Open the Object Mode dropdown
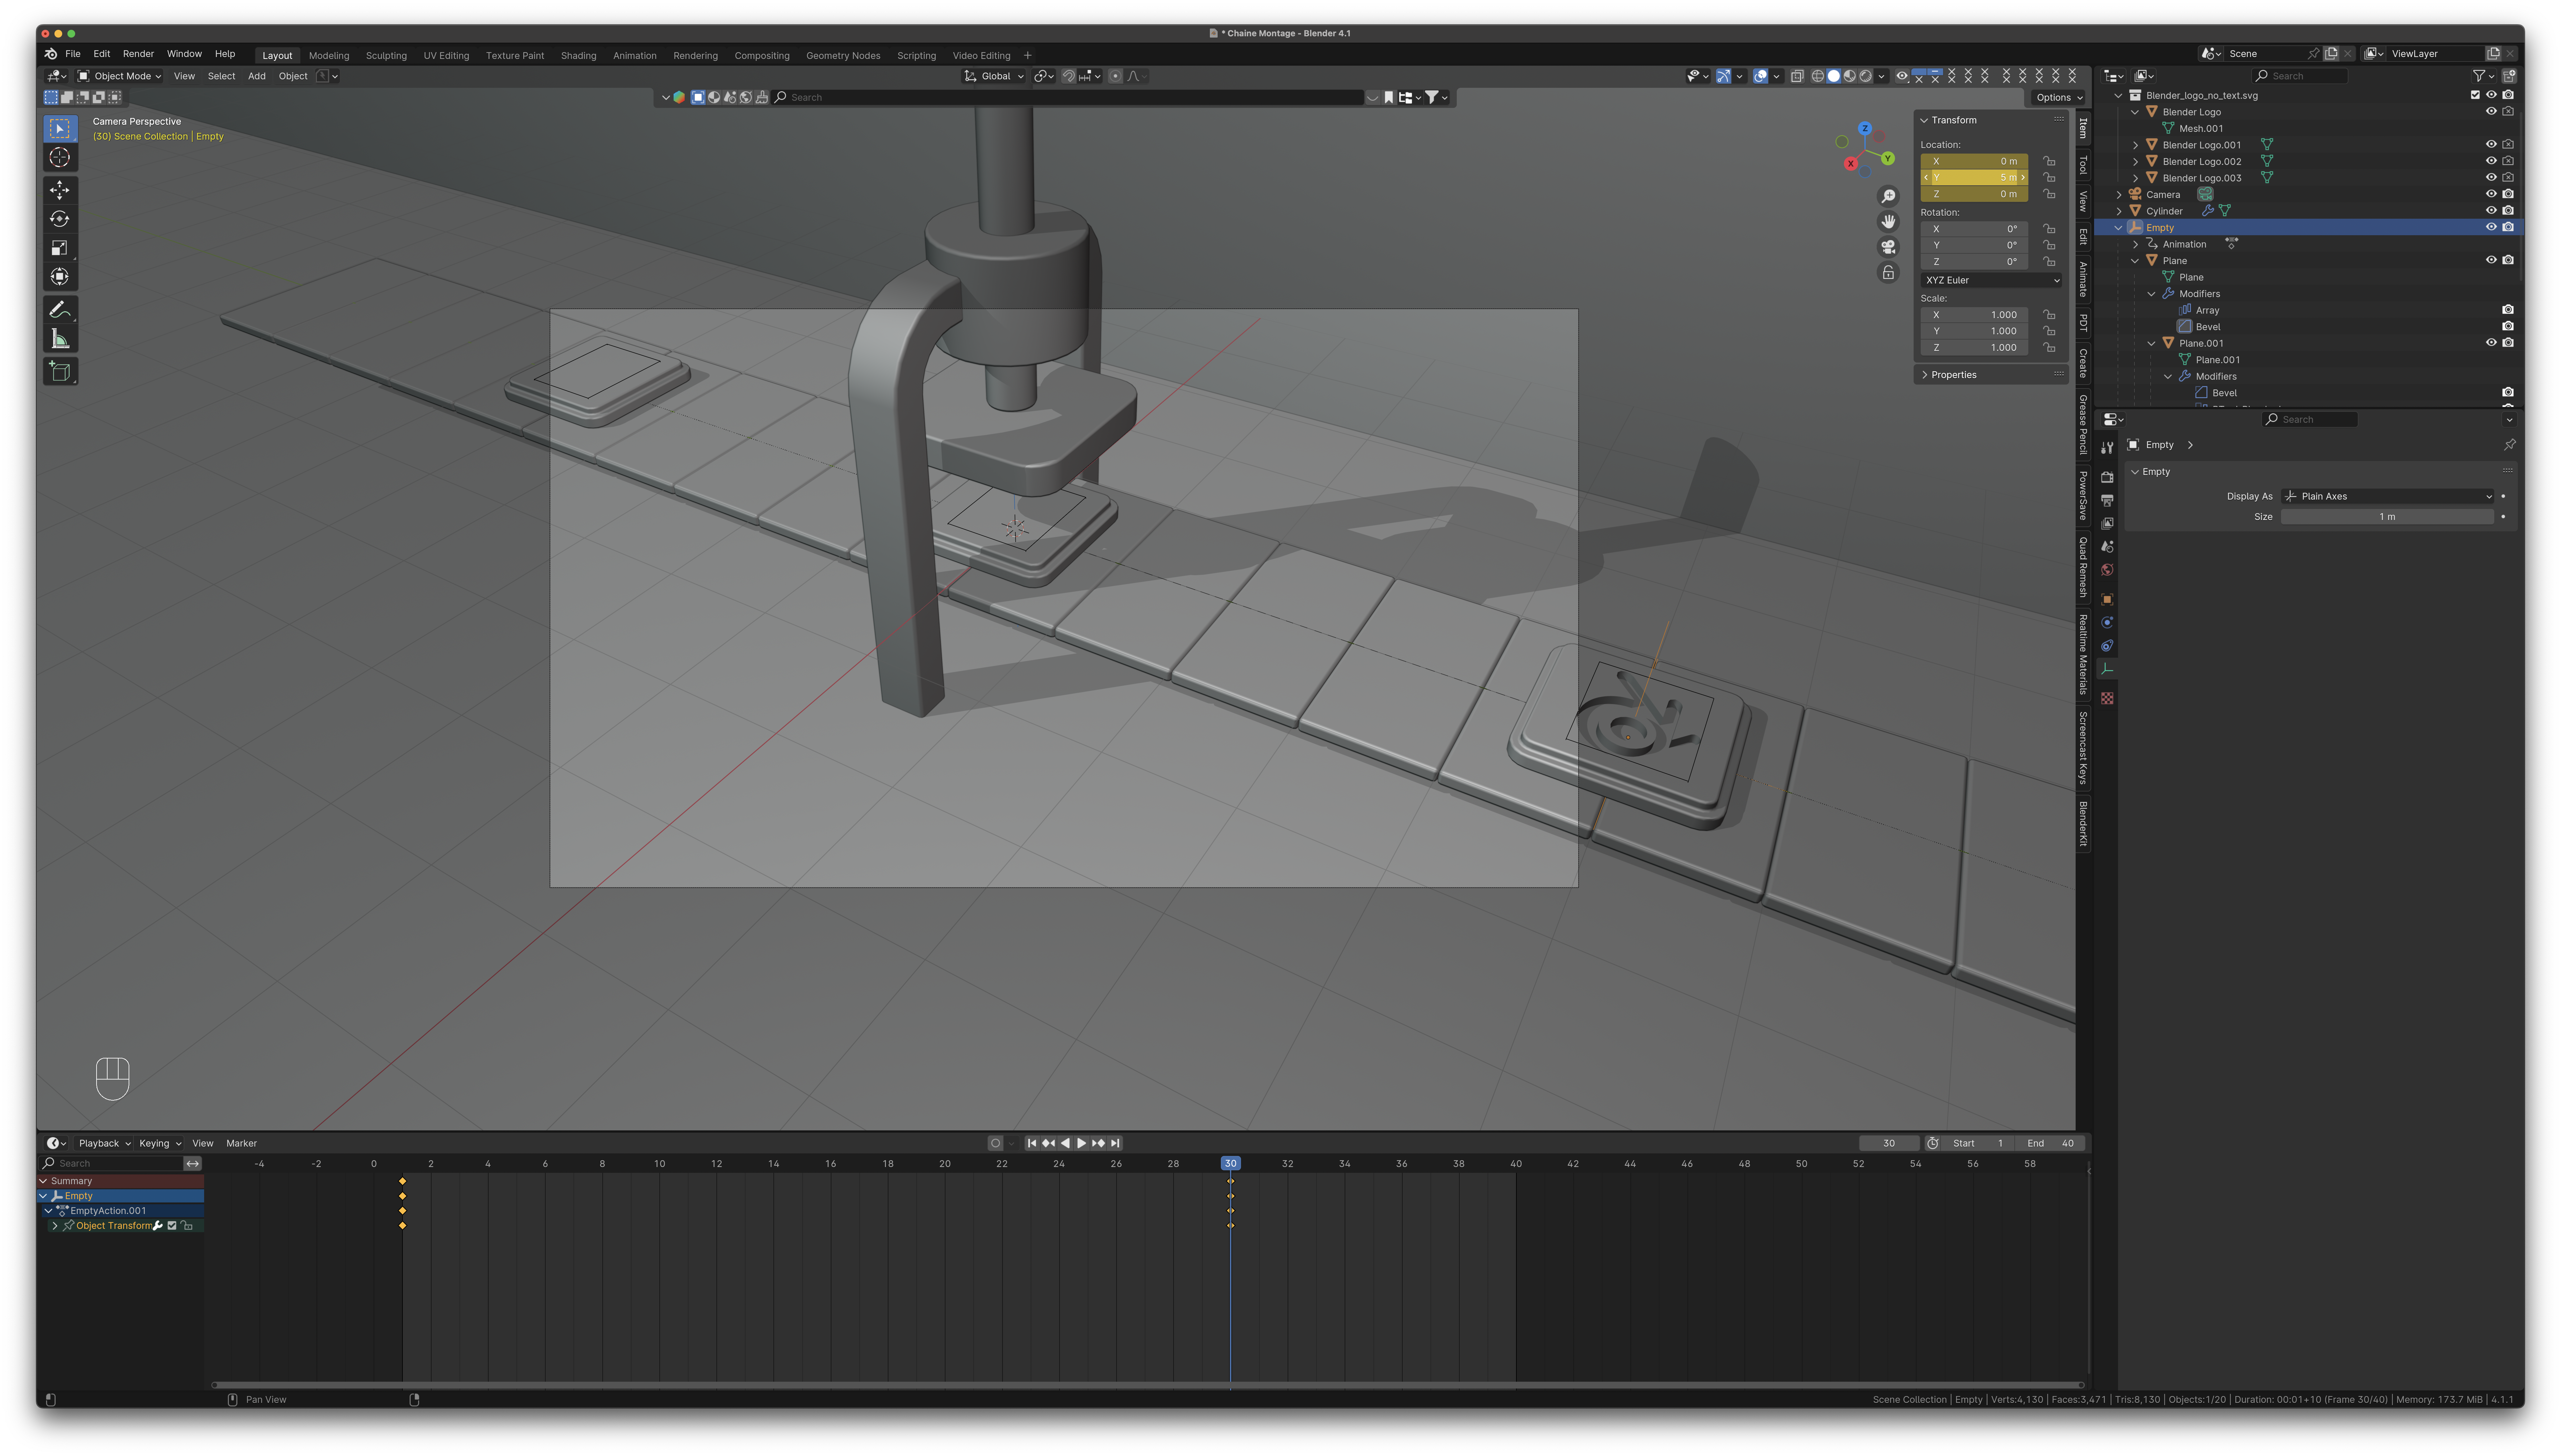The image size is (2561, 1456). (x=119, y=76)
